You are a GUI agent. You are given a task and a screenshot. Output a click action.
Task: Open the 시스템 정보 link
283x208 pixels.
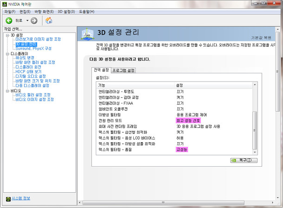(x=21, y=198)
